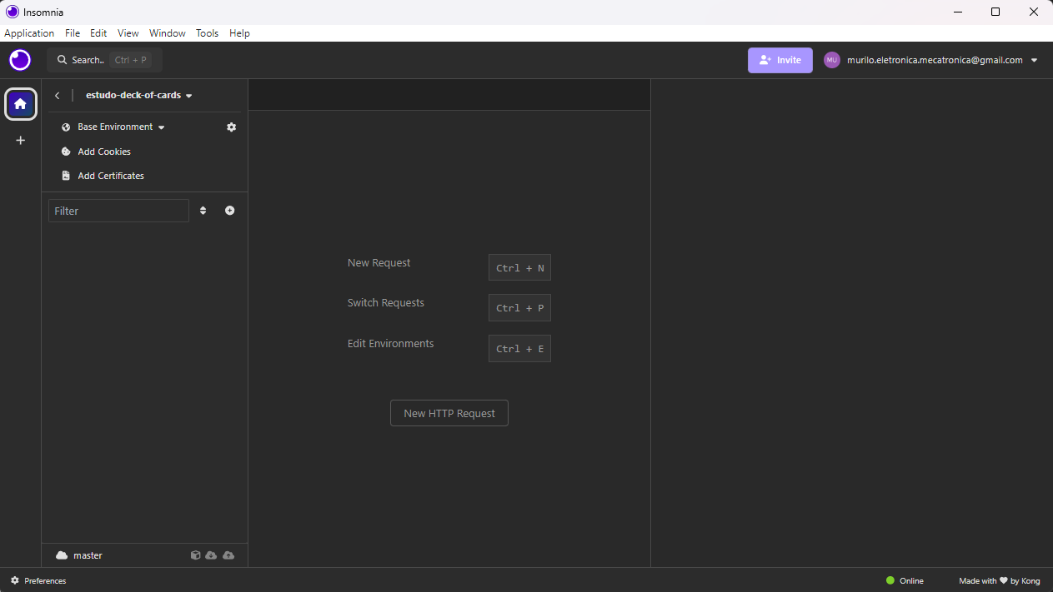Click the Invite button
This screenshot has width=1053, height=592.
[780, 60]
